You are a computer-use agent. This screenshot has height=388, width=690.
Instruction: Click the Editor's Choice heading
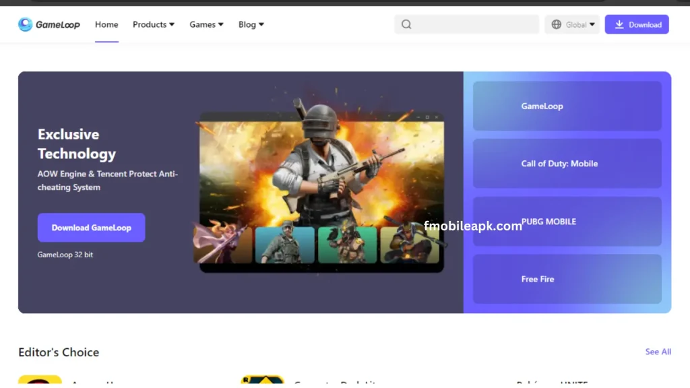coord(59,352)
